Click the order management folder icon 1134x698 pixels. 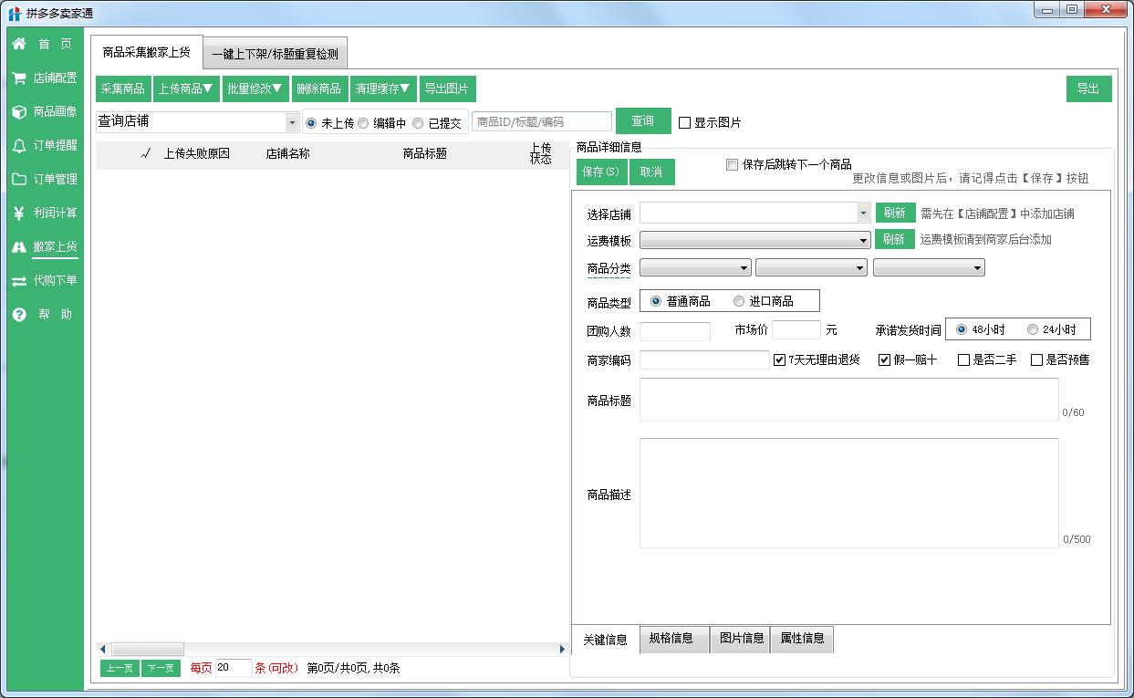[19, 179]
